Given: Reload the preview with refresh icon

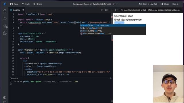Looking at the screenshot, I should tap(116, 10).
